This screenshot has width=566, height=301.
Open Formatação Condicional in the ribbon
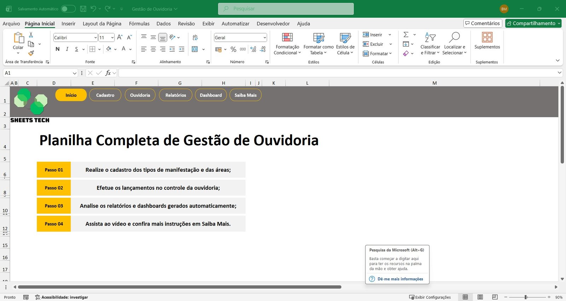tap(287, 44)
